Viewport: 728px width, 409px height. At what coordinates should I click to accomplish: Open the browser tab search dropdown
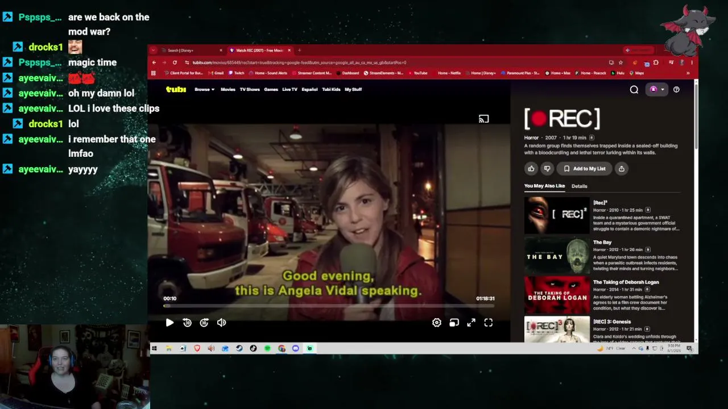tap(154, 50)
